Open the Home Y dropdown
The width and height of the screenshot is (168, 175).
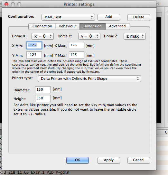[x=89, y=36]
